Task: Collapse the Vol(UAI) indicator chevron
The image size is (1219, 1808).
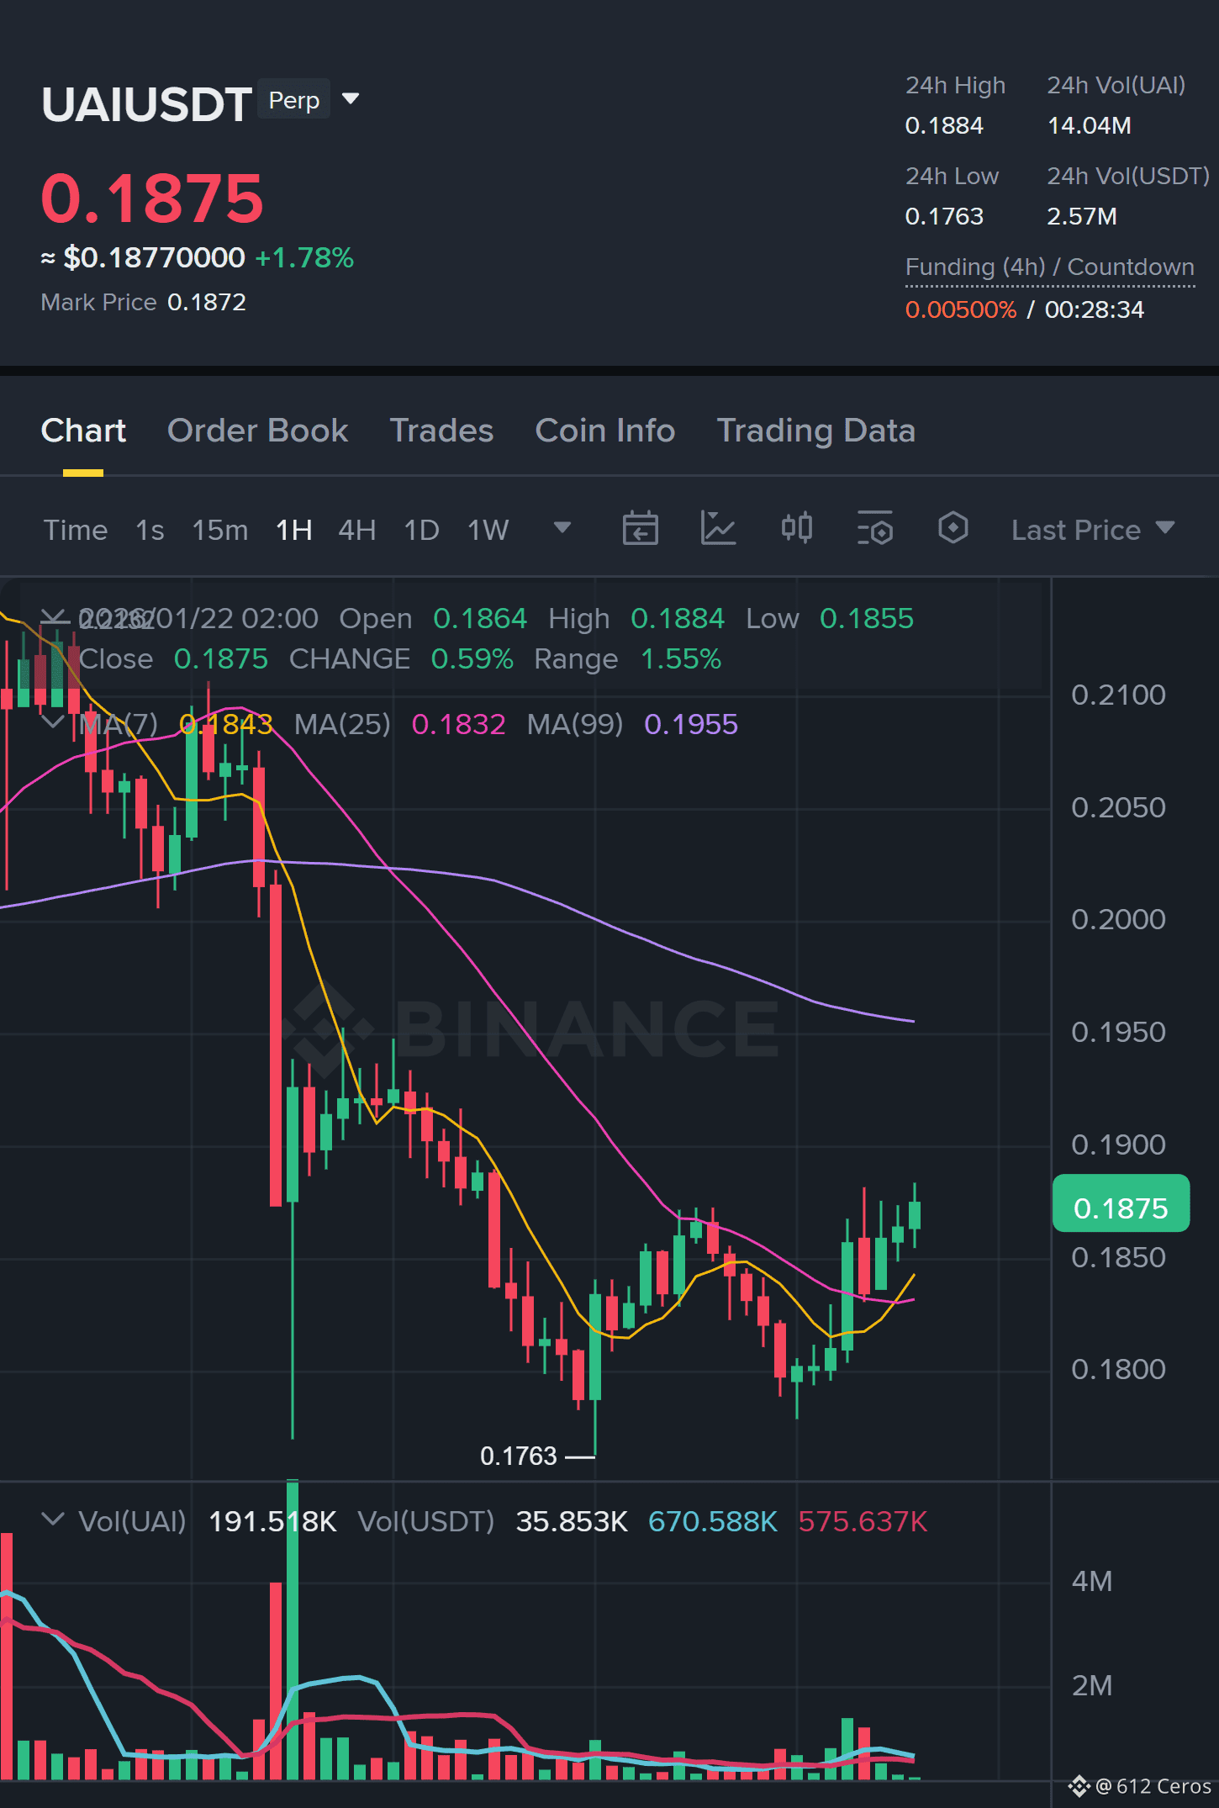Action: [53, 1520]
